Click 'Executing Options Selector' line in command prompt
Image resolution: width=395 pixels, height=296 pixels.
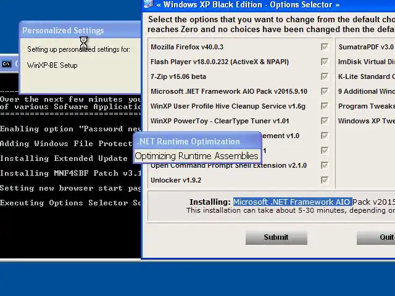pos(70,203)
